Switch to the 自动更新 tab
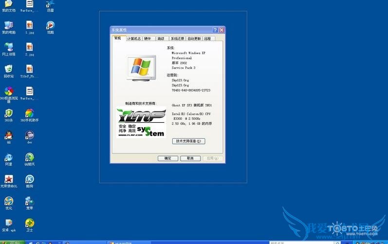Viewport: 388px width, 244px height. tap(194, 38)
